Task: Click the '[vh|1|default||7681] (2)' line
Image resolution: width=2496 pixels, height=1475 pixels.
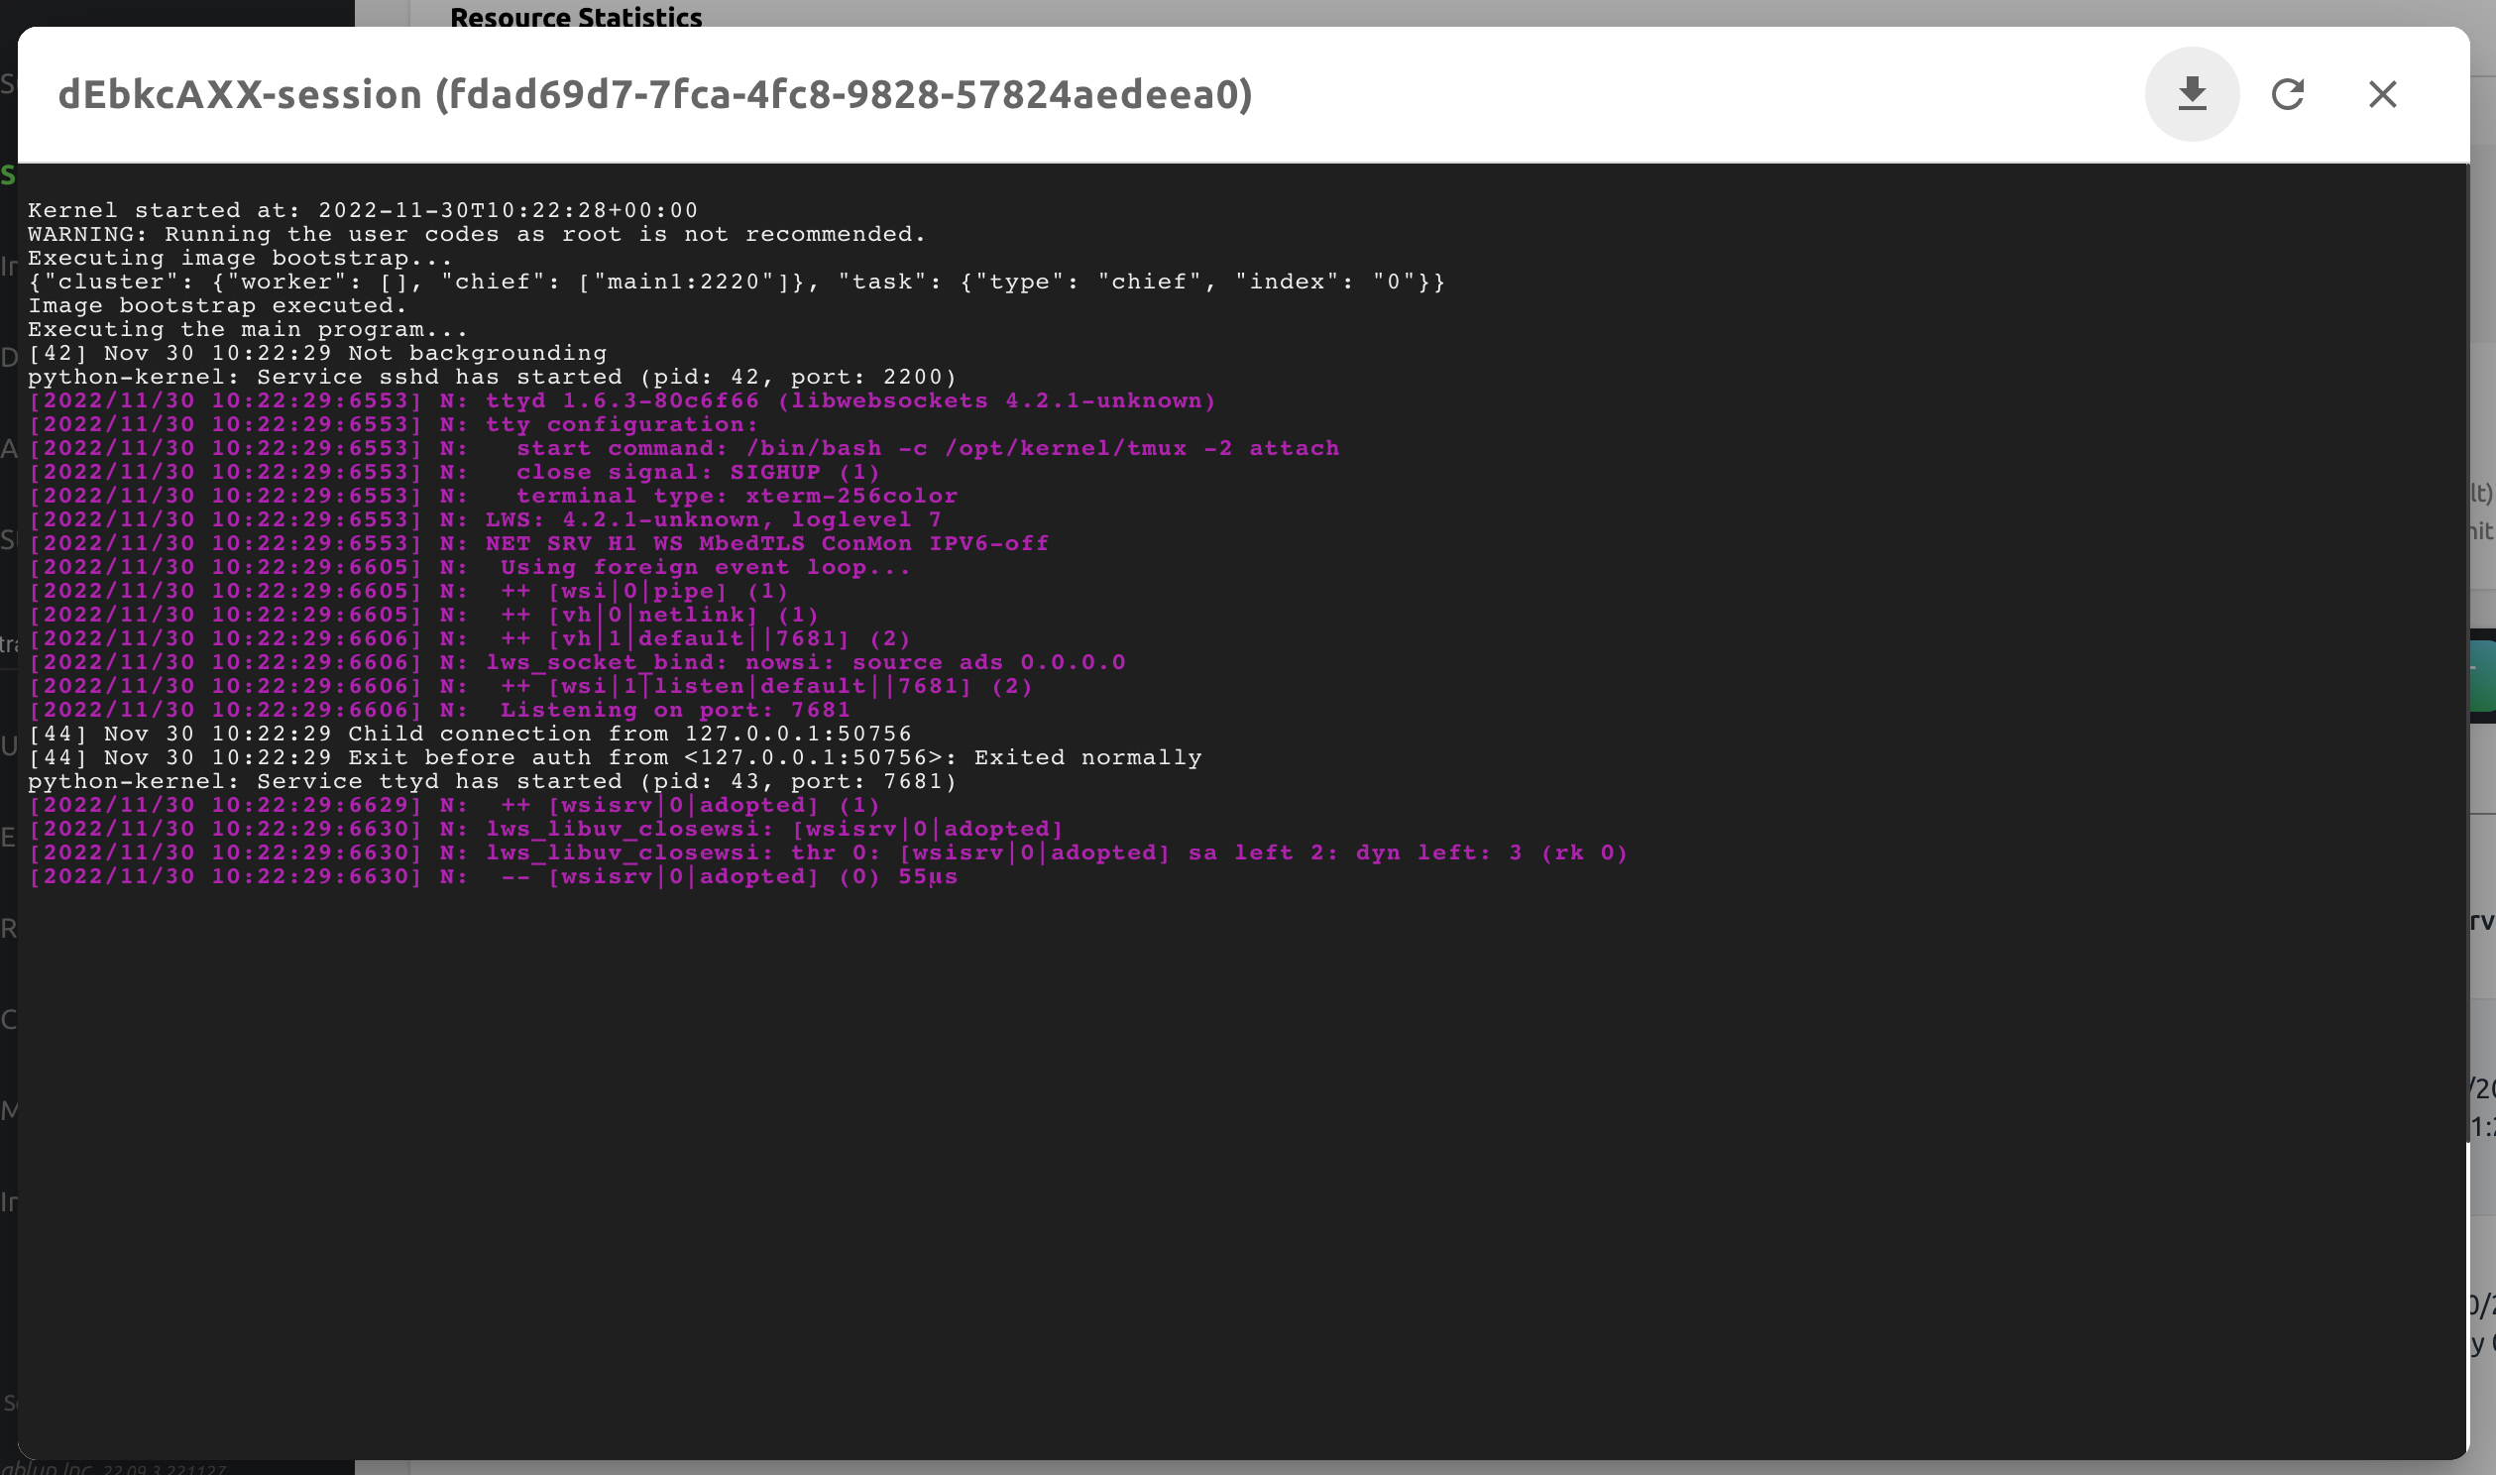Action: pos(469,640)
